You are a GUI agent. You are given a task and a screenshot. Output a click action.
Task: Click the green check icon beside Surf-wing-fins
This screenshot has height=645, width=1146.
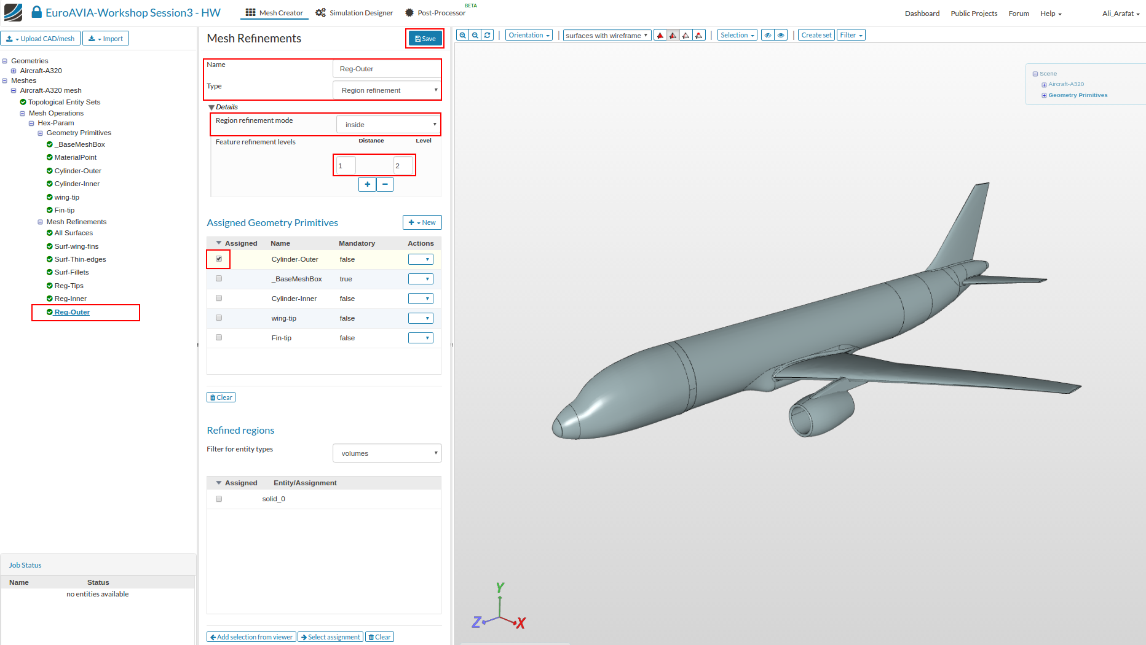pyautogui.click(x=50, y=246)
